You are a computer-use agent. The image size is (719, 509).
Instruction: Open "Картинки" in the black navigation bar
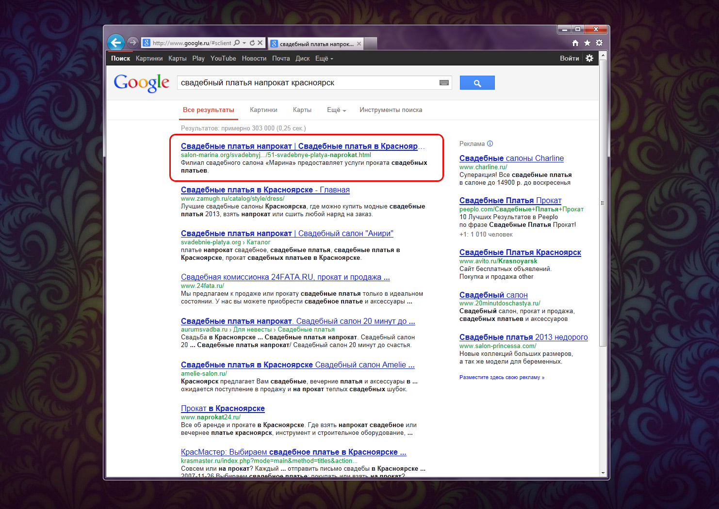[149, 58]
